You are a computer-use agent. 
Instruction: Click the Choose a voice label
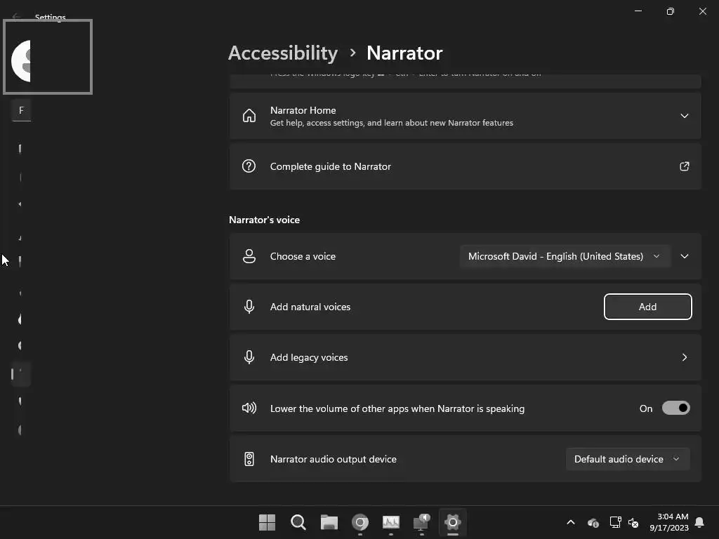click(303, 256)
